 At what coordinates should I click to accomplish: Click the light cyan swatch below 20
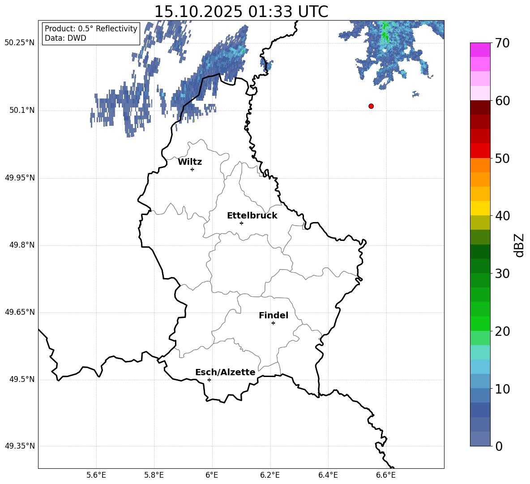pyautogui.click(x=480, y=352)
